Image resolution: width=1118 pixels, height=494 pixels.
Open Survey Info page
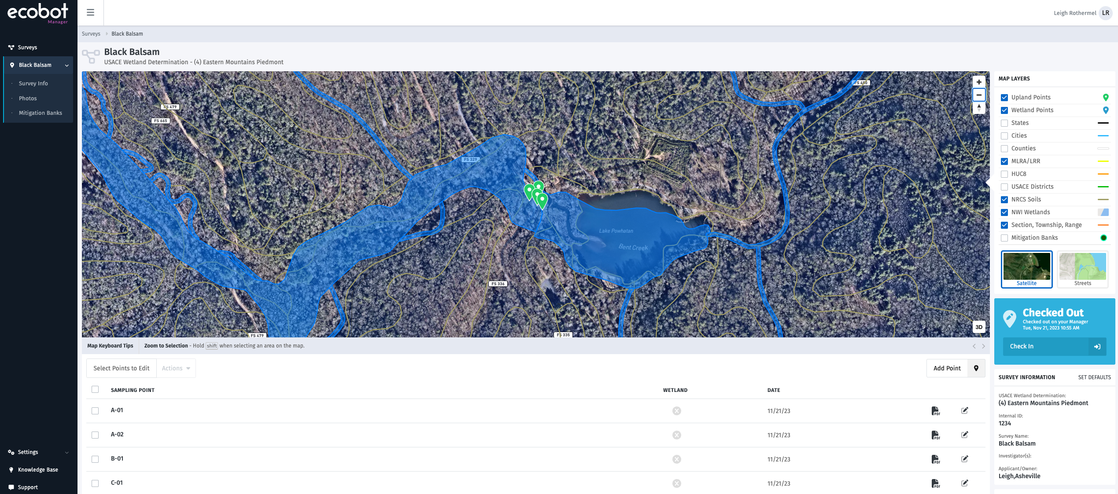click(33, 84)
